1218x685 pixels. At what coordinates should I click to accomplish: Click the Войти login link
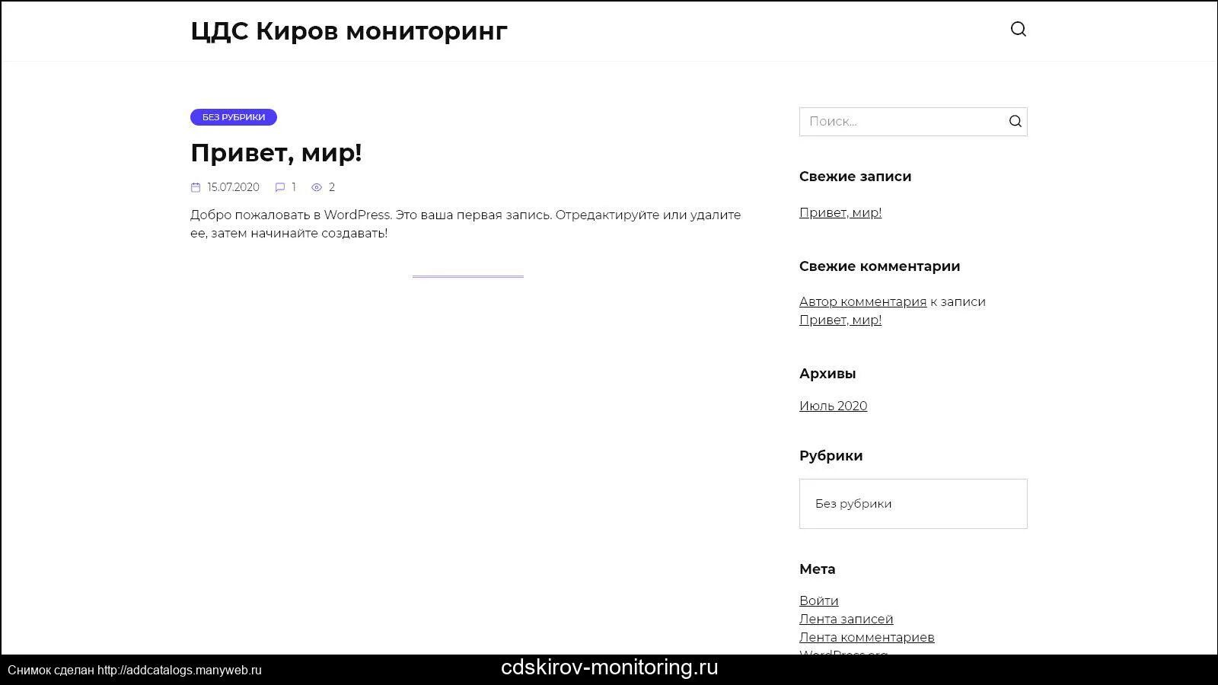pos(819,601)
